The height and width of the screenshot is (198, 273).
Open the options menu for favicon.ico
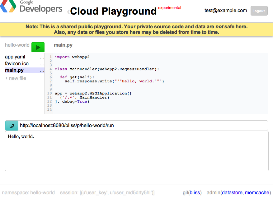click(x=41, y=63)
